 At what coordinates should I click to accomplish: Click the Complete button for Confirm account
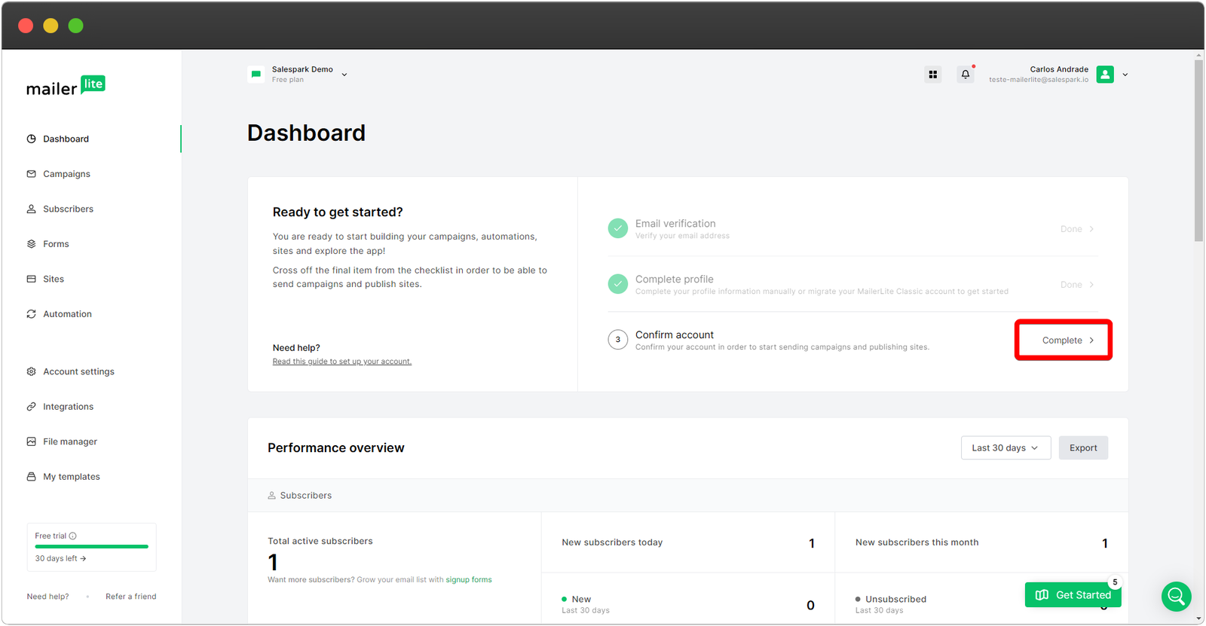1063,340
